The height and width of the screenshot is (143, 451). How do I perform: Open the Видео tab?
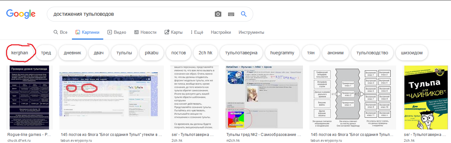click(117, 32)
